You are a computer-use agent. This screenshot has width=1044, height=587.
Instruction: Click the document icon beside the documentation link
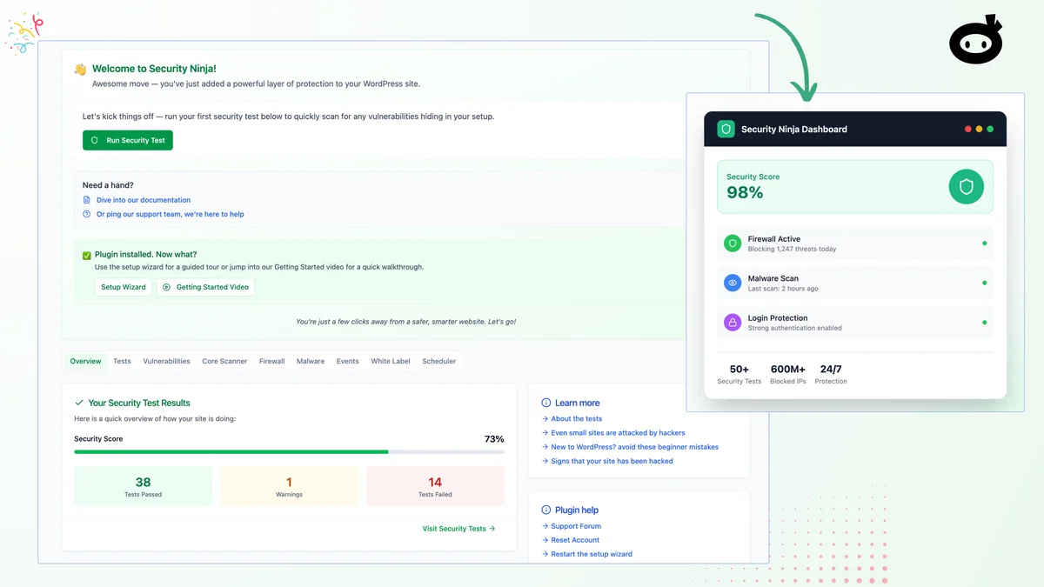pos(85,199)
